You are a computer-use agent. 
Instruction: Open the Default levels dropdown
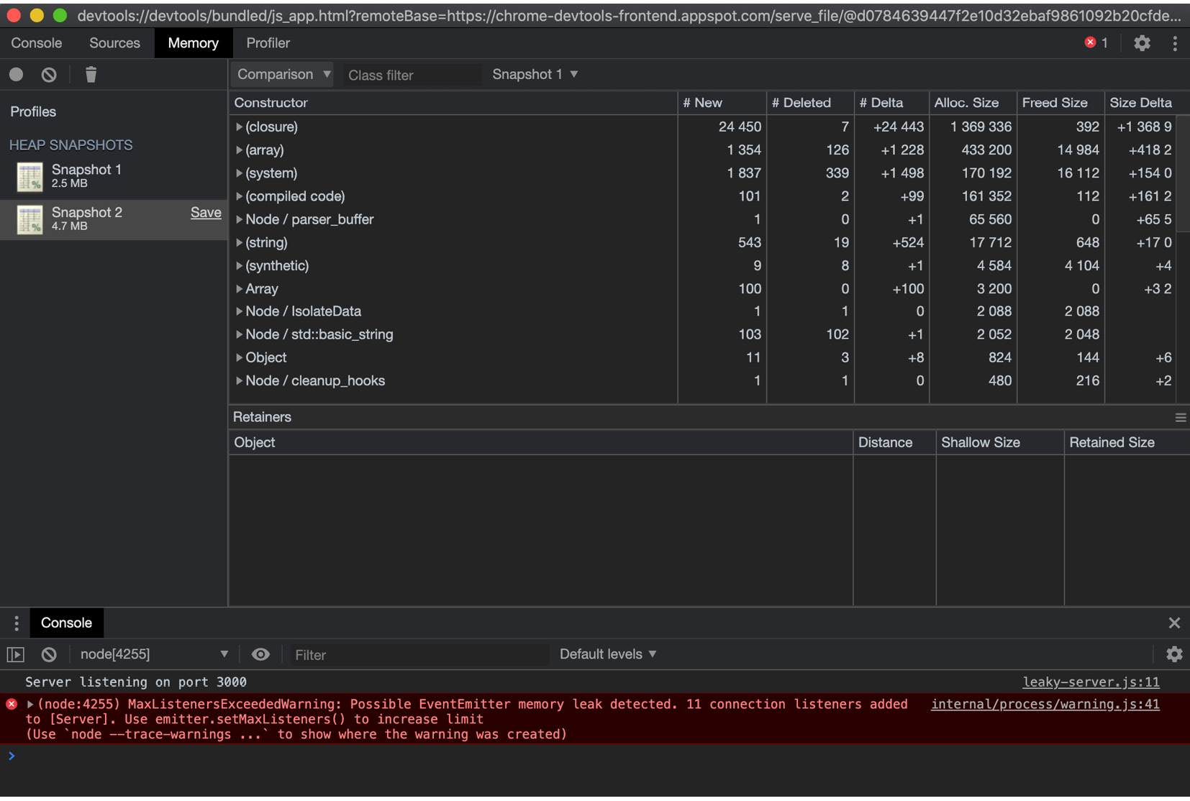coord(607,654)
